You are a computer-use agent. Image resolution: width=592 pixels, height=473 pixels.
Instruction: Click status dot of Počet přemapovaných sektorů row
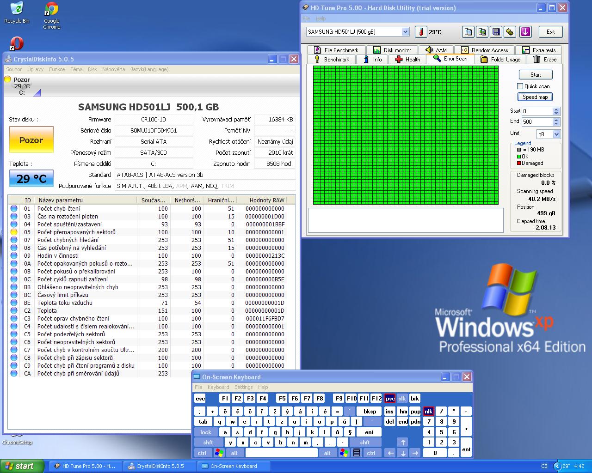[x=14, y=232]
